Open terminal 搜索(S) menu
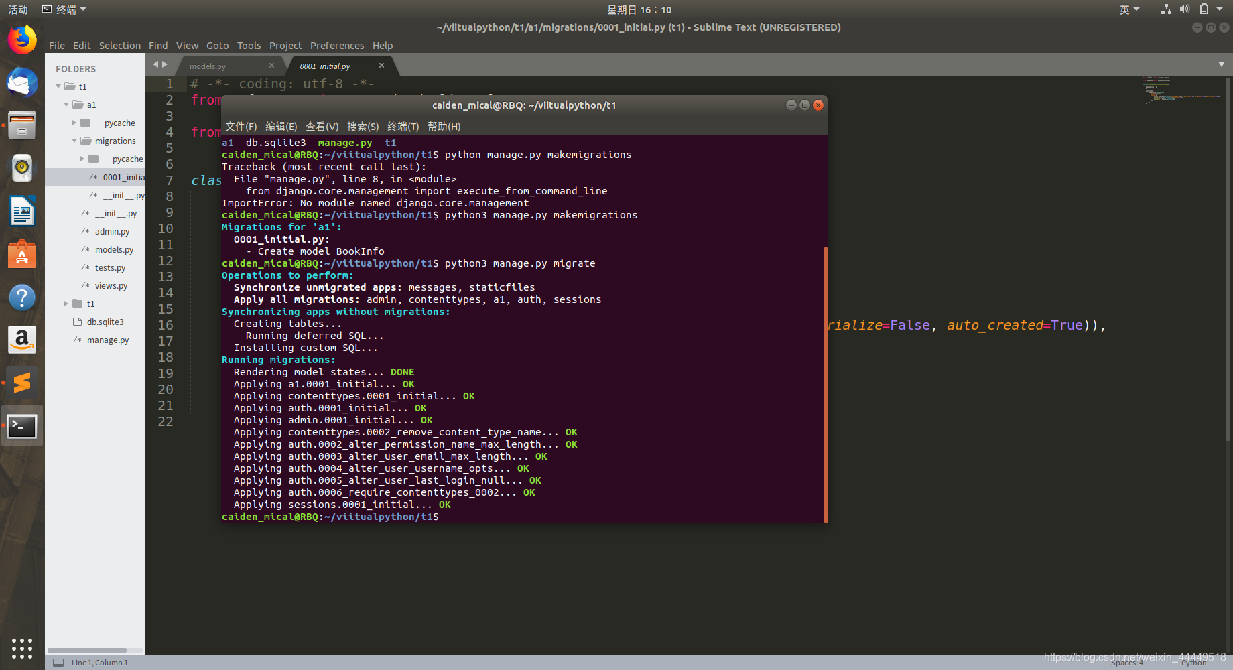This screenshot has height=670, width=1233. [363, 127]
